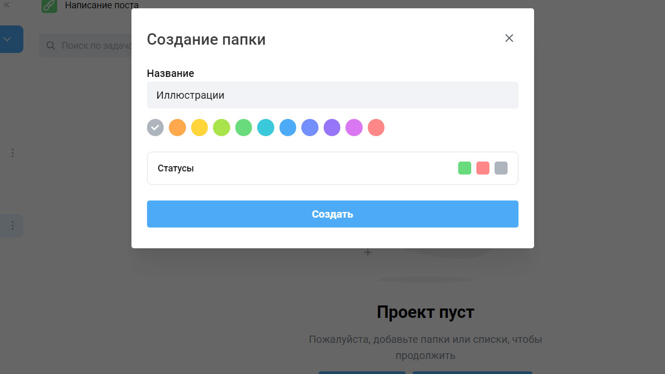The height and width of the screenshot is (374, 665).
Task: Select the teal folder color
Action: tap(265, 128)
